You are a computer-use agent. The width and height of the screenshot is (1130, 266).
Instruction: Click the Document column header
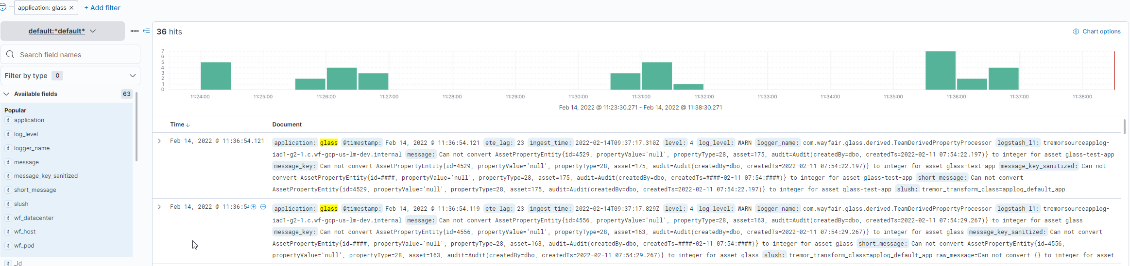[x=287, y=125]
